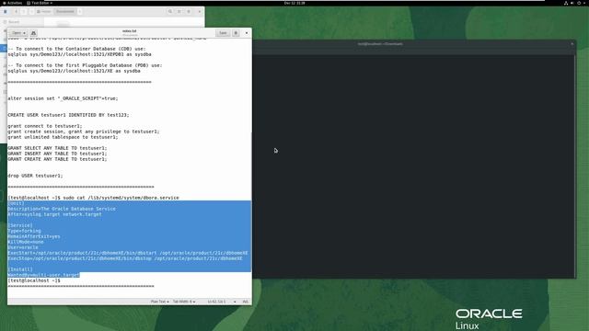Click the 'GRANT SELECT ANY TABLE' line

57,148
